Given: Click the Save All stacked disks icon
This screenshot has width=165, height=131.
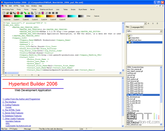Looking at the screenshot, I should [x=14, y=13].
